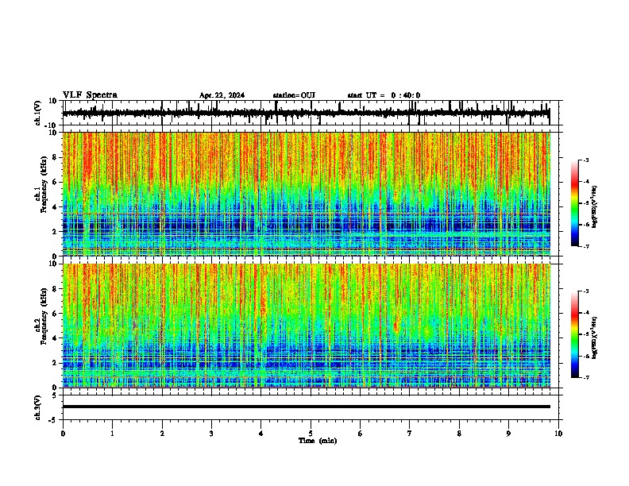
Task: Click the time axis tick label '7'
Action: click(410, 434)
